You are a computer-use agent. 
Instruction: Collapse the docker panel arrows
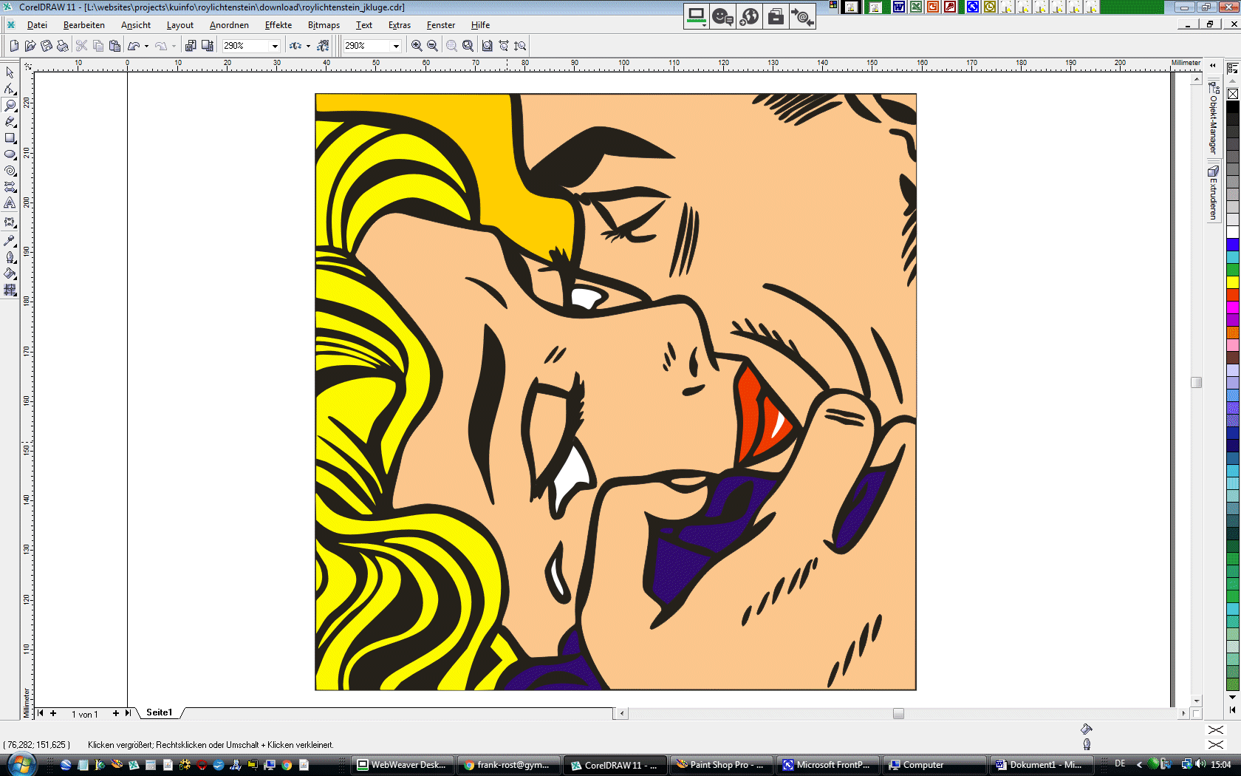click(1213, 66)
